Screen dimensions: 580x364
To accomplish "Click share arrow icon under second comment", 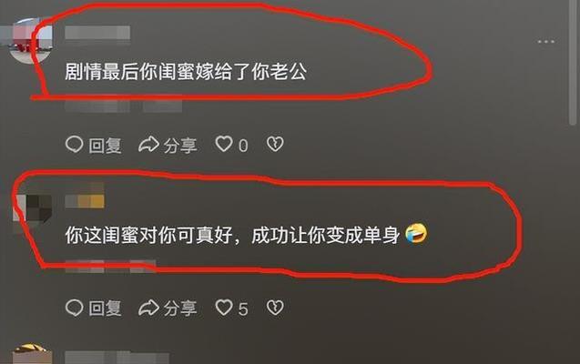I will tap(148, 308).
